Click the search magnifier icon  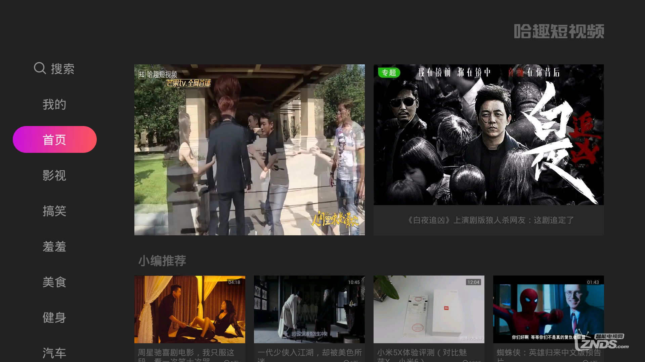tap(40, 68)
